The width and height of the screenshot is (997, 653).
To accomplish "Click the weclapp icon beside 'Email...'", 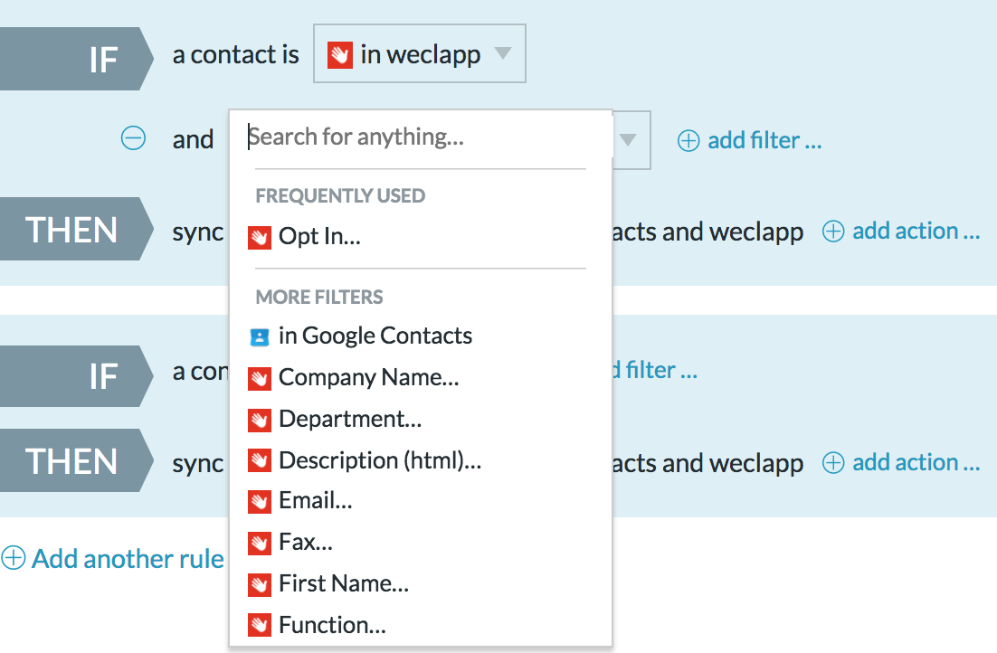I will (260, 502).
